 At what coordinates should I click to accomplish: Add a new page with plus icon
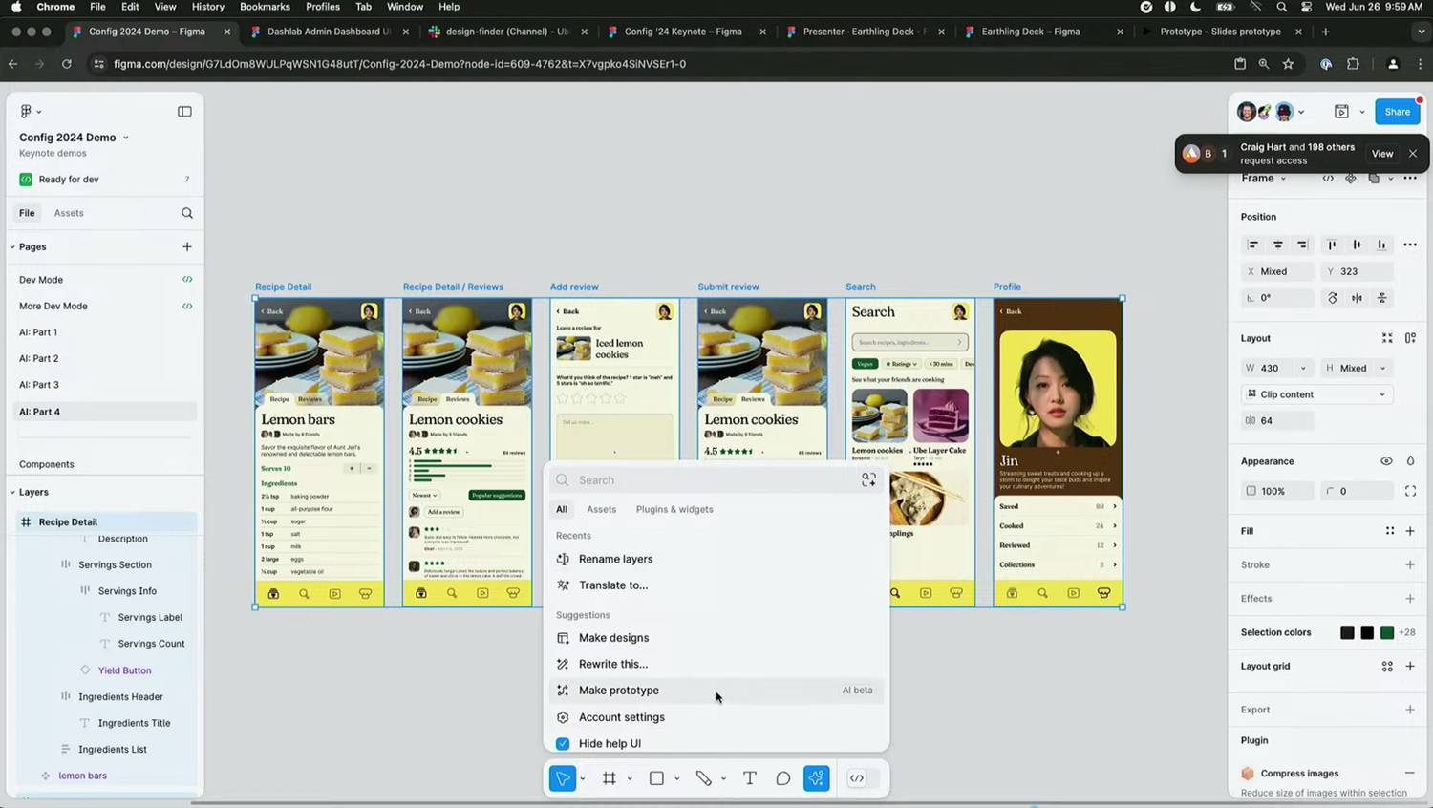[x=187, y=246]
